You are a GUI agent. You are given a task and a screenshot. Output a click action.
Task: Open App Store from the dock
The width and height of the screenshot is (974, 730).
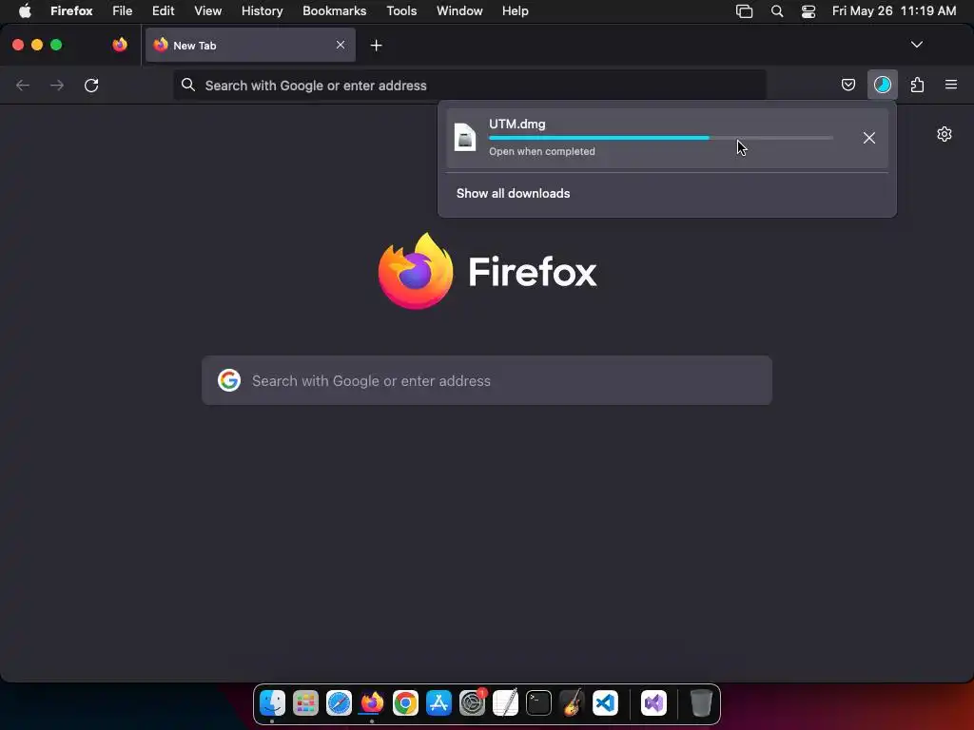(438, 703)
